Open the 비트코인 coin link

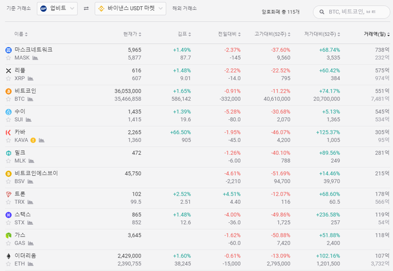click(x=25, y=91)
